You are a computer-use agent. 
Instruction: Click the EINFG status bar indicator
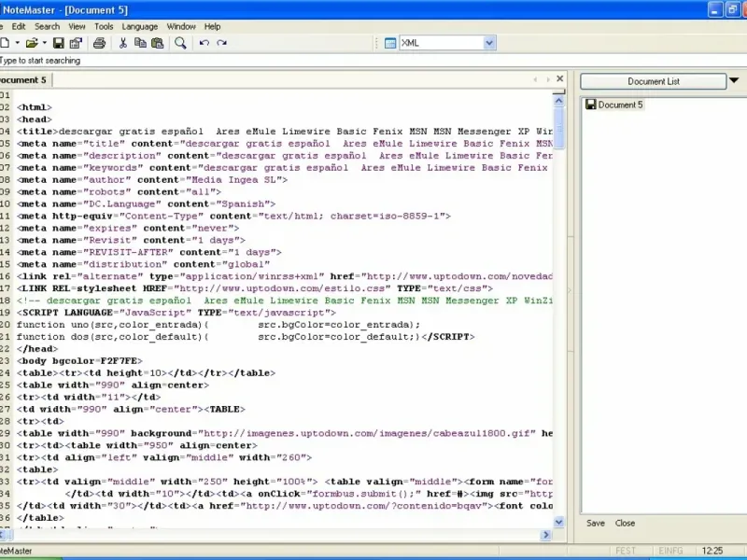pos(670,551)
